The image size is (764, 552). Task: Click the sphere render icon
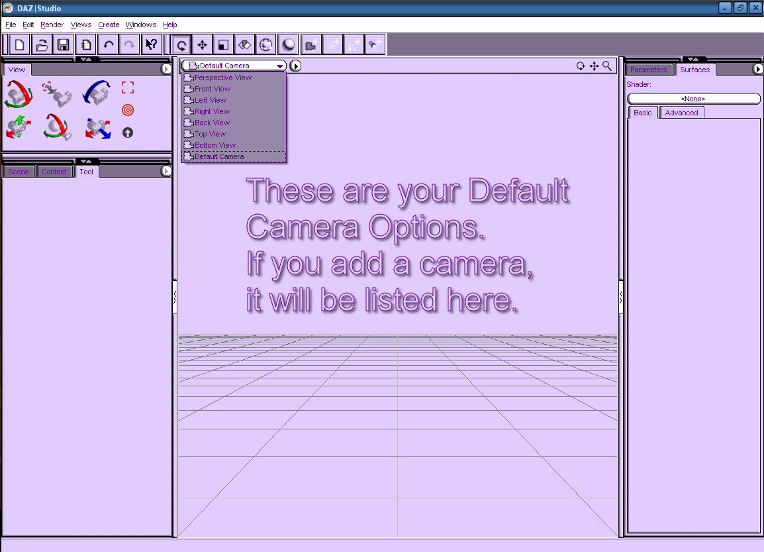(x=289, y=45)
